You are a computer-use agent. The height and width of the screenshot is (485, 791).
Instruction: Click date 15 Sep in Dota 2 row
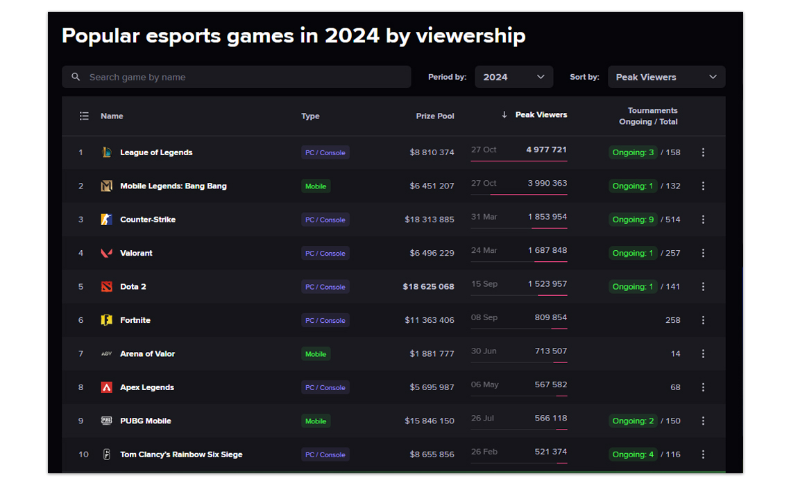click(x=484, y=283)
